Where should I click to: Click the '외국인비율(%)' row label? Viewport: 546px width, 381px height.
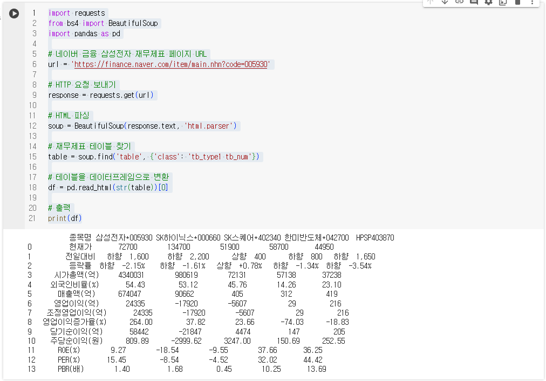pos(74,285)
